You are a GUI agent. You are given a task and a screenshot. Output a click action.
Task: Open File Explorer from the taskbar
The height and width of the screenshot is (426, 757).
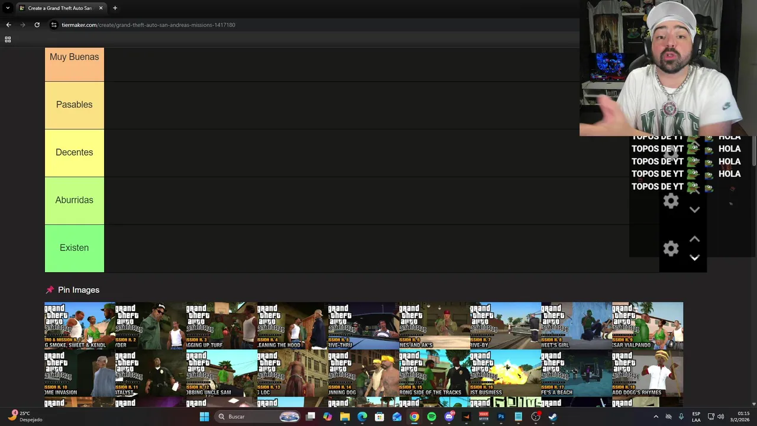coord(345,417)
